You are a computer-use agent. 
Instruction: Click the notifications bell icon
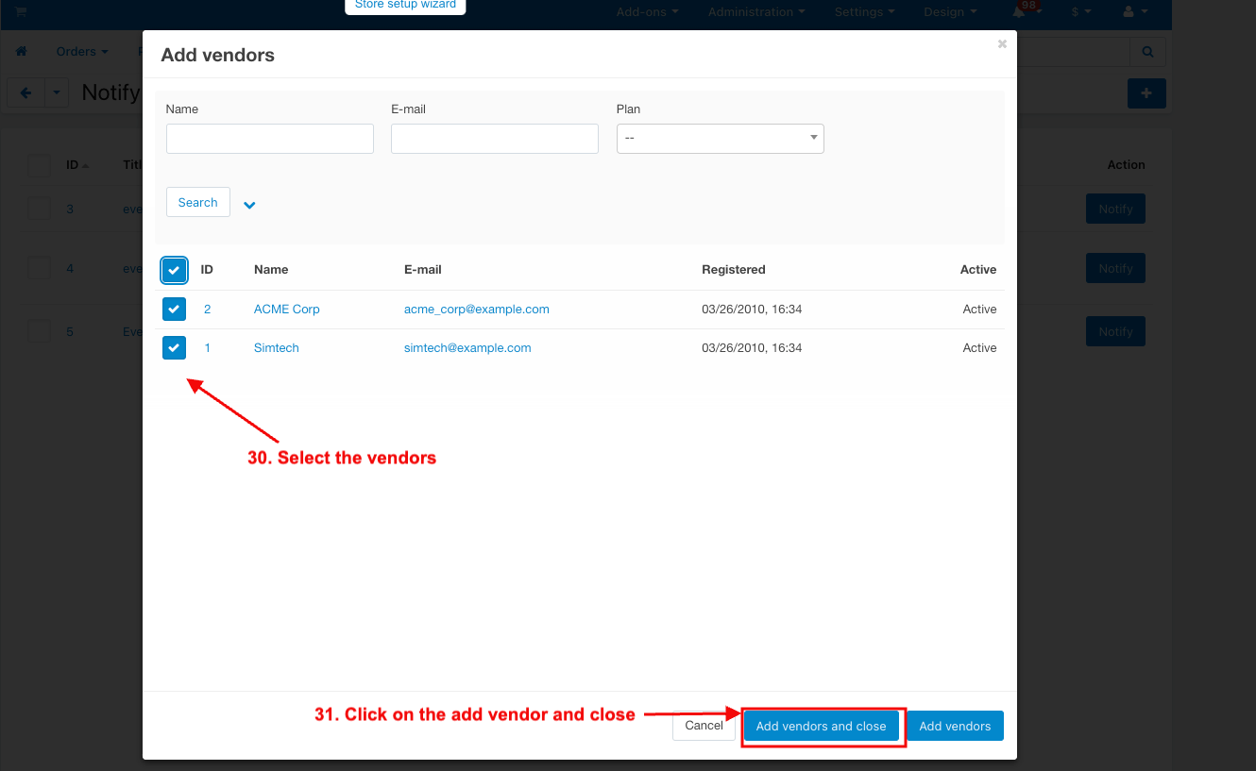click(1019, 12)
